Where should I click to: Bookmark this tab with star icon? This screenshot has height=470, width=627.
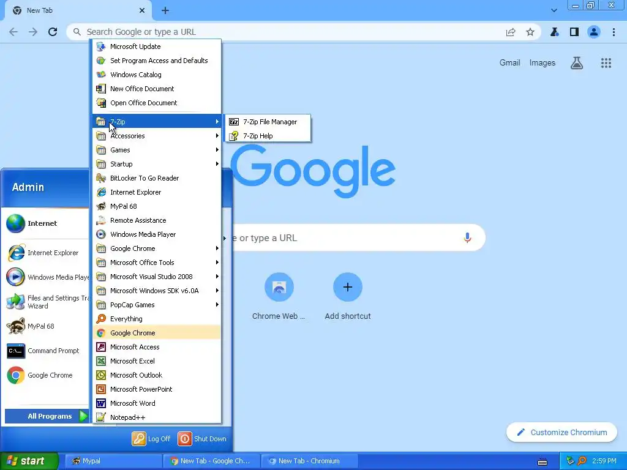coord(530,32)
